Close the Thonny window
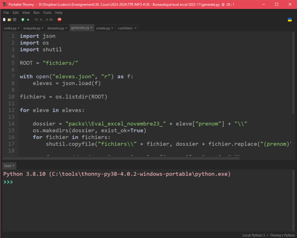 [290, 4]
